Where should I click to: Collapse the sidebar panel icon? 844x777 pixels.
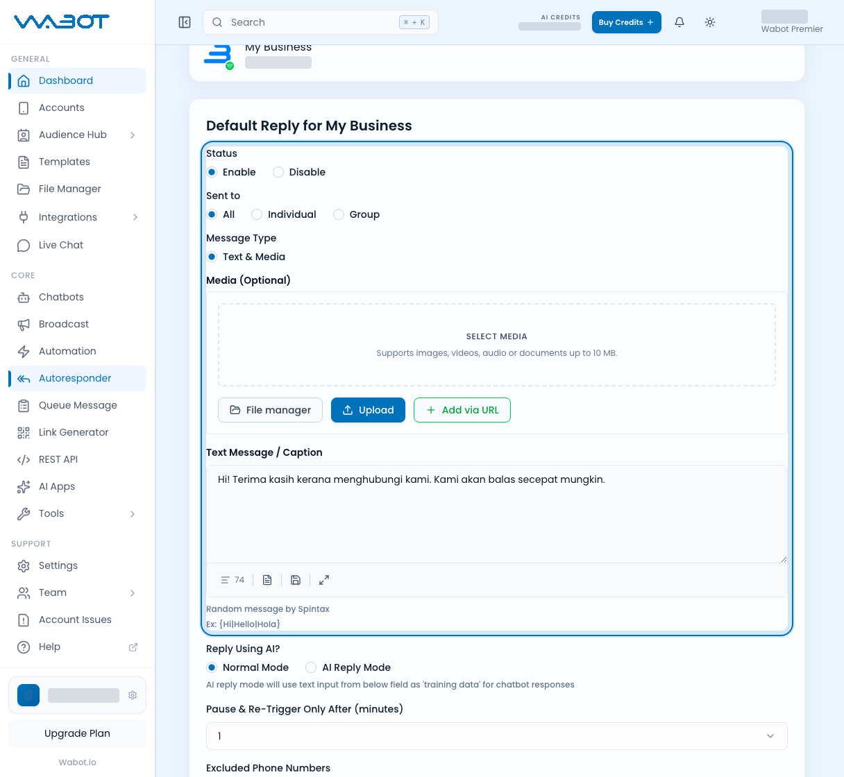[185, 22]
